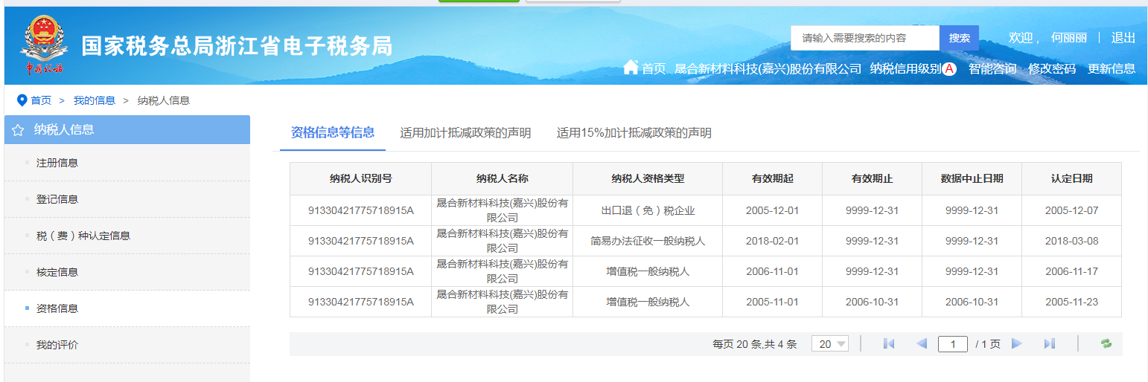Go to the previous page arrow
The height and width of the screenshot is (382, 1148).
click(x=922, y=343)
